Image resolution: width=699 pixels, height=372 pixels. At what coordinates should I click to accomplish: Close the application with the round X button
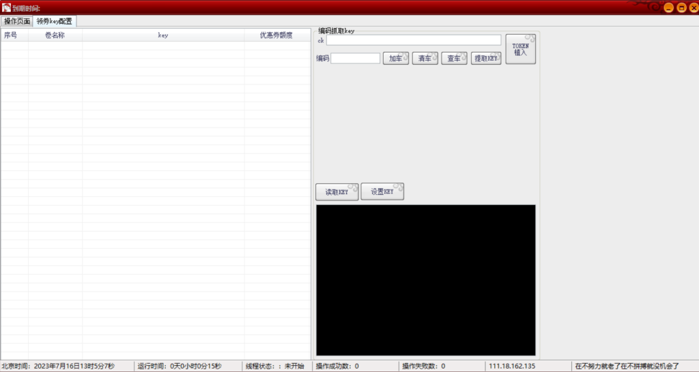(x=691, y=7)
